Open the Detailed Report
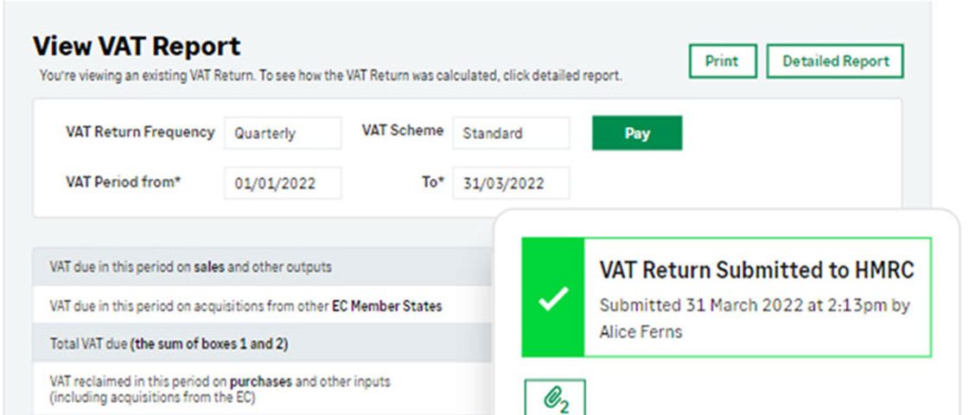The height and width of the screenshot is (415, 969). [835, 61]
